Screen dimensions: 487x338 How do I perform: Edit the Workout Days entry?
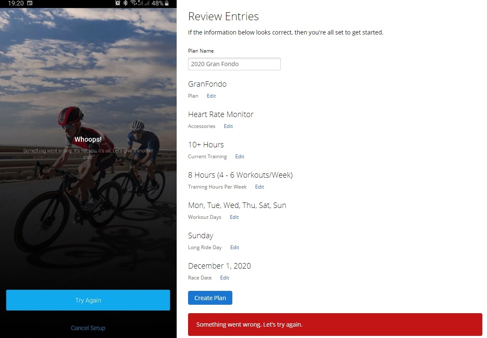tap(234, 217)
